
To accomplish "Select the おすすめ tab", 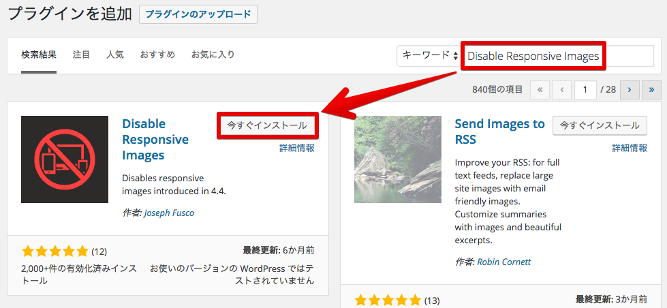I will pos(157,55).
